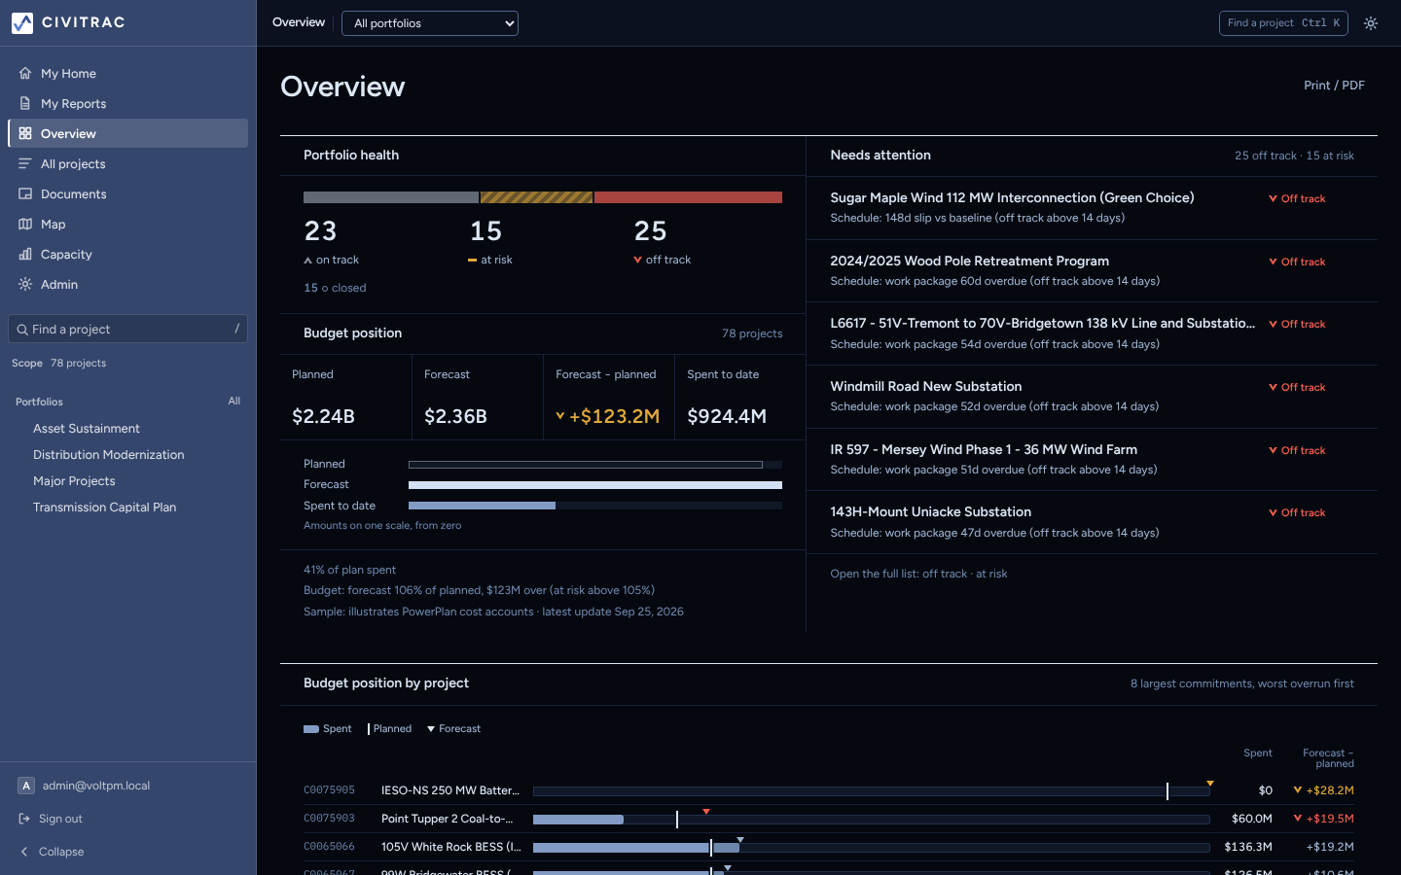This screenshot has height=875, width=1401.
Task: Click the striped at risk health bar segment
Action: pyautogui.click(x=536, y=197)
